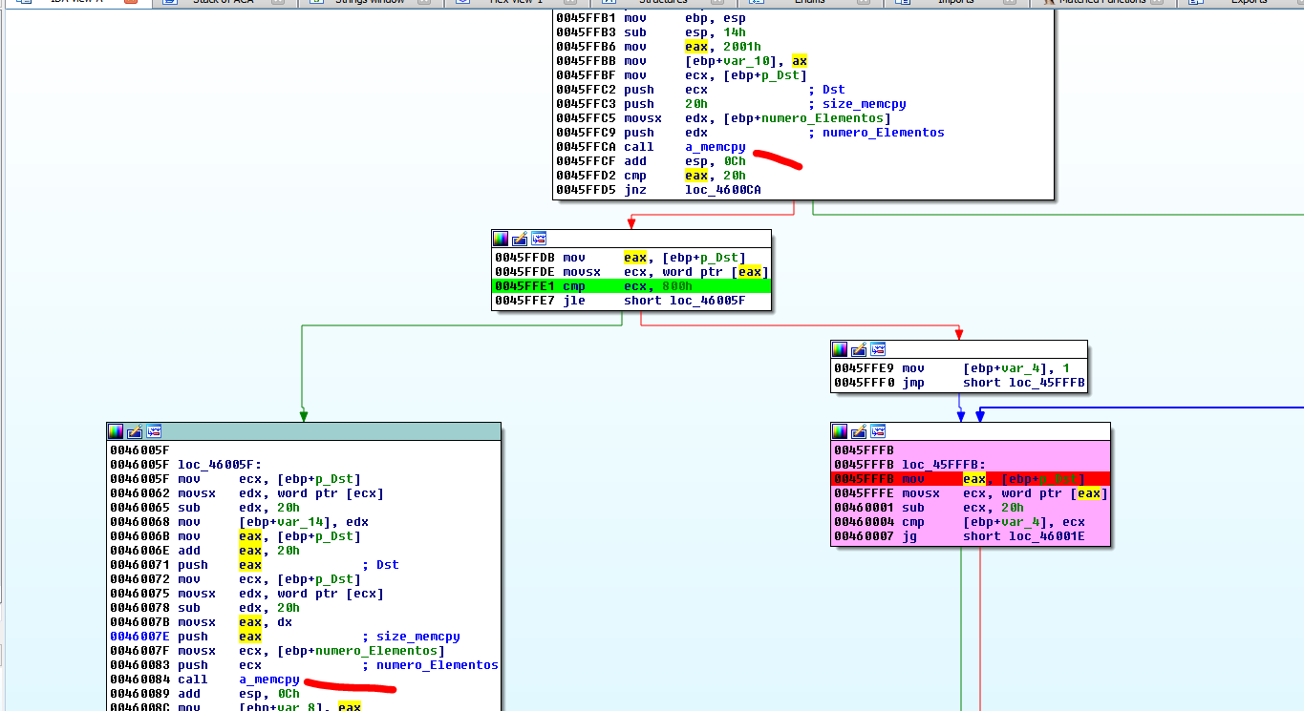Screen dimensions: 1304x711
Task: Click the node color icon on the 0045FFDB block
Action: pos(502,239)
